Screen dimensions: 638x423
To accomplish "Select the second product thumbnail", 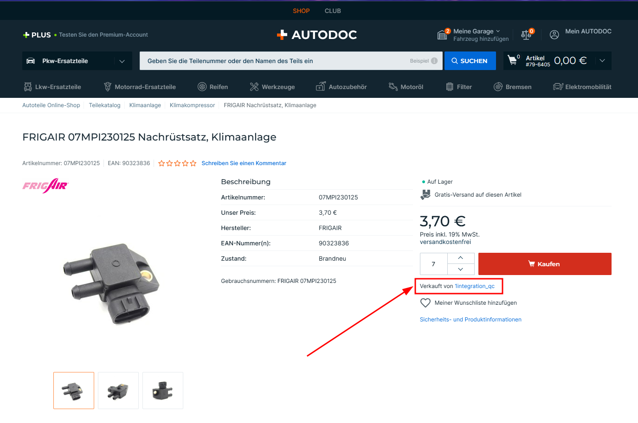I will (x=118, y=391).
